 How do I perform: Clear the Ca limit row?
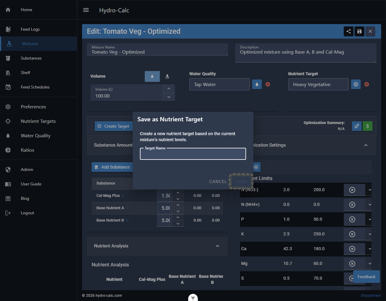click(x=352, y=249)
